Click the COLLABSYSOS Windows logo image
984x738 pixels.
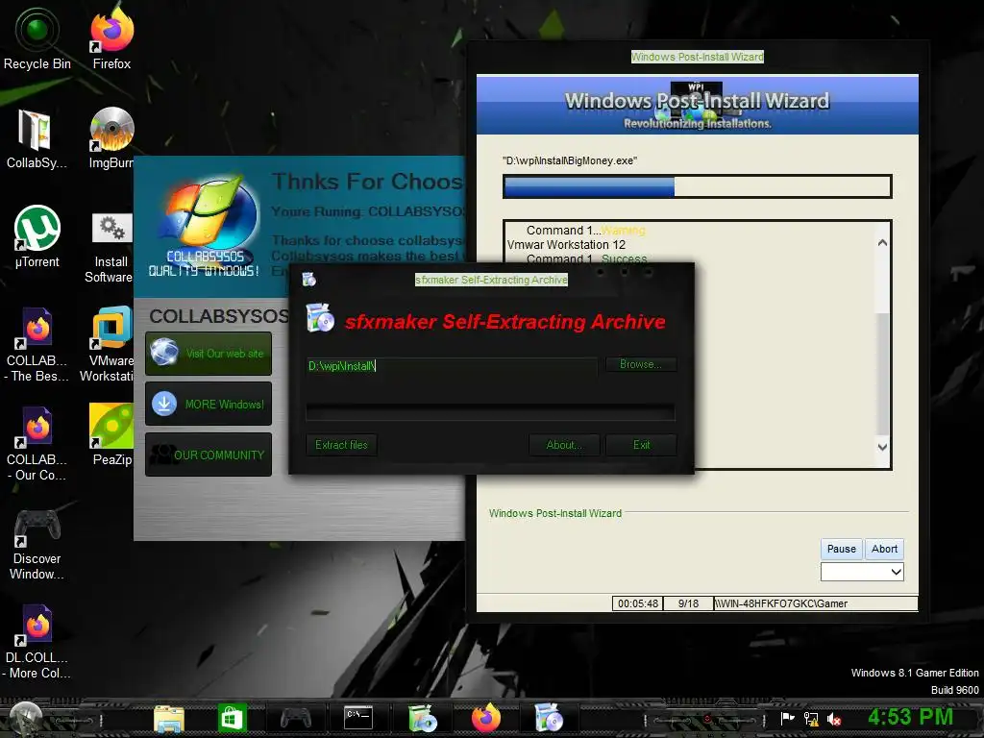coord(205,226)
